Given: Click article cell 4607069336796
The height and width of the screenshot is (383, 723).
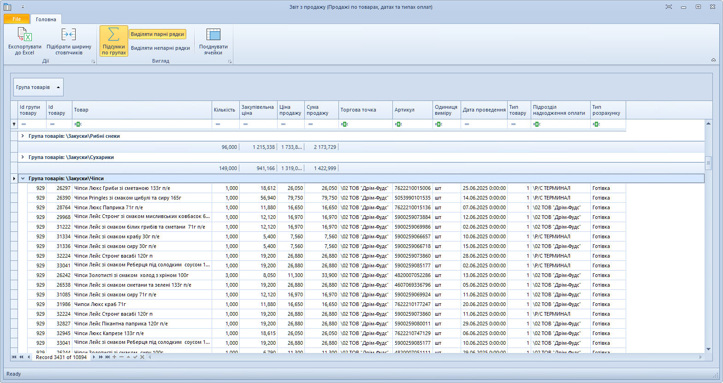Looking at the screenshot, I should (x=413, y=285).
